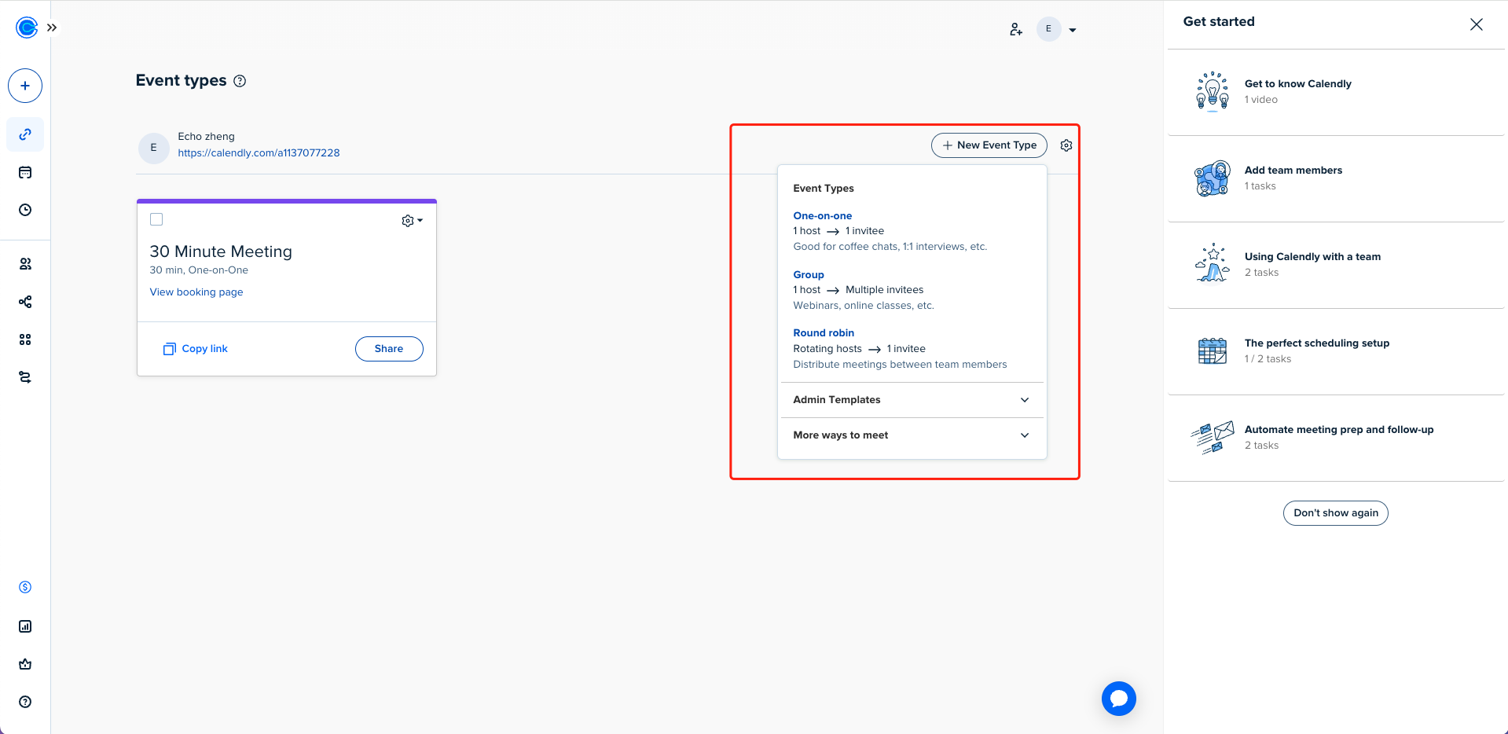Click Share button on meeting card

coord(389,349)
